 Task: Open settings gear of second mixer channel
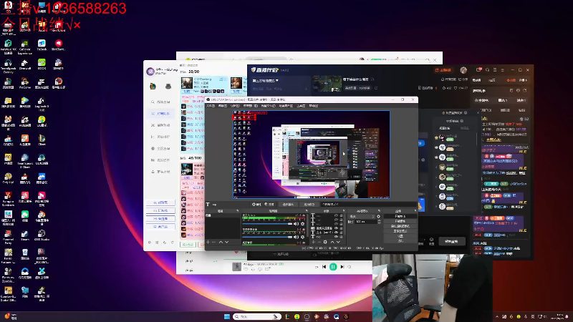(x=302, y=237)
